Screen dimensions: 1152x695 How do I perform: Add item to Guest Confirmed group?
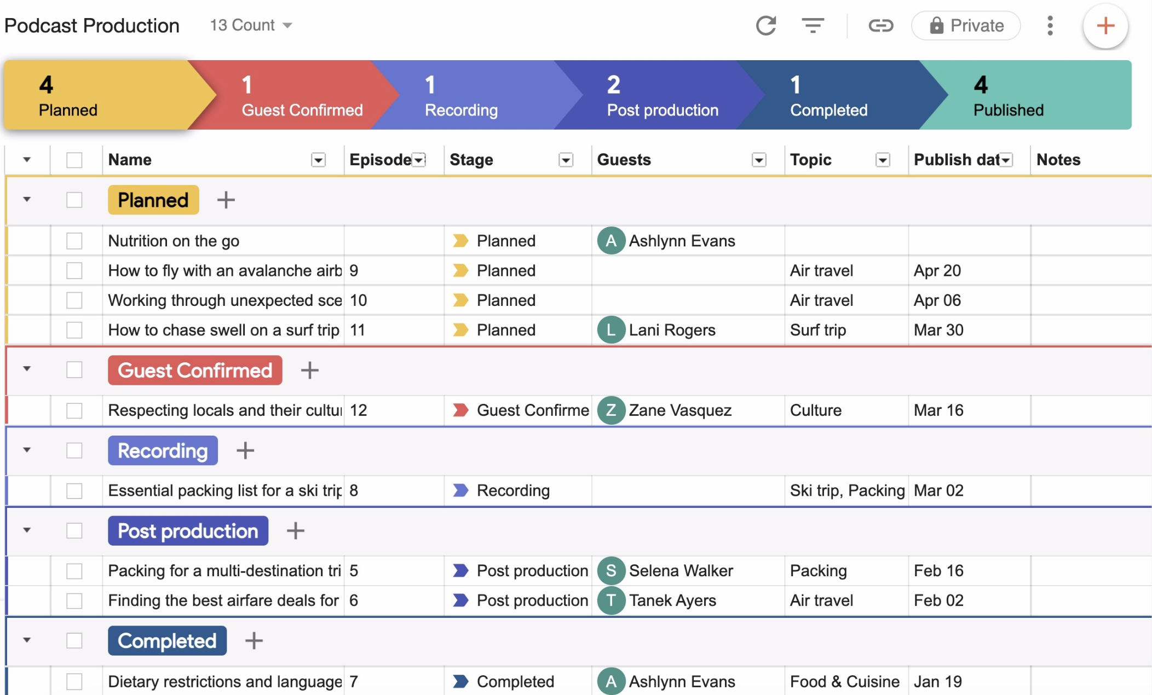pyautogui.click(x=309, y=370)
